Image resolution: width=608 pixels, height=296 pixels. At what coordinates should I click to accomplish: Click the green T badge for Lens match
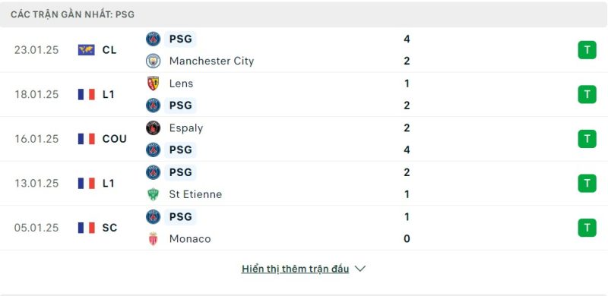587,94
